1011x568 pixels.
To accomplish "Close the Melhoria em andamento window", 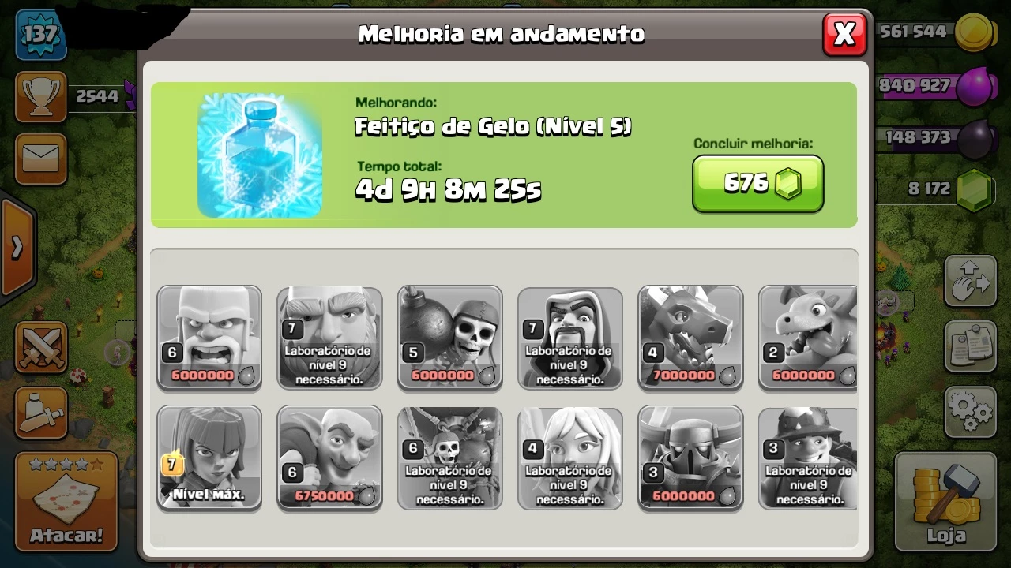I will tap(844, 34).
